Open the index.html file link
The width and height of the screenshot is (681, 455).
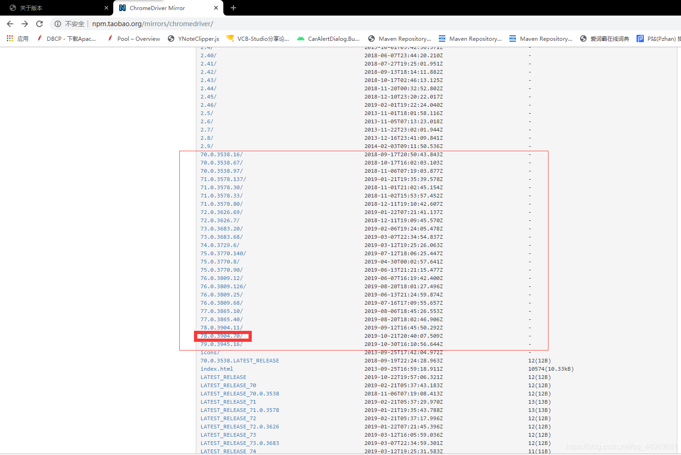pyautogui.click(x=217, y=369)
